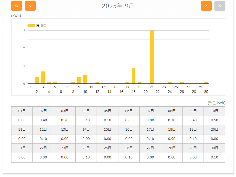The image size is (236, 177).
Task: Go to previous month with left arrow
Action: pyautogui.click(x=30, y=6)
